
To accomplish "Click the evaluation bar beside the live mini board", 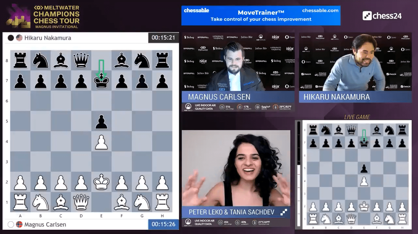I will pos(298,175).
